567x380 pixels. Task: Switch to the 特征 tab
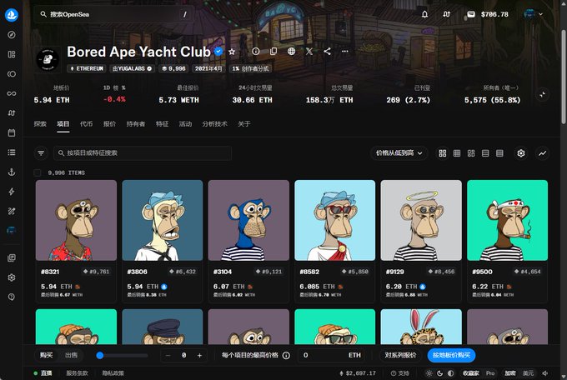pos(163,123)
